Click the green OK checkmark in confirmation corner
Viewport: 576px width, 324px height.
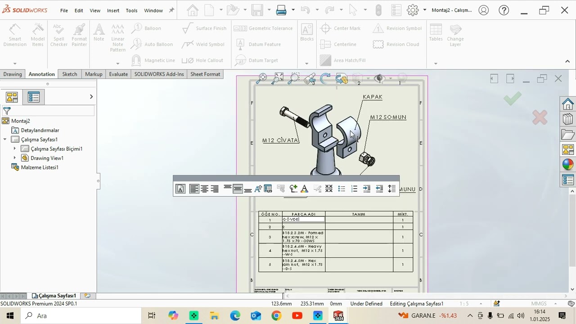coord(512,99)
